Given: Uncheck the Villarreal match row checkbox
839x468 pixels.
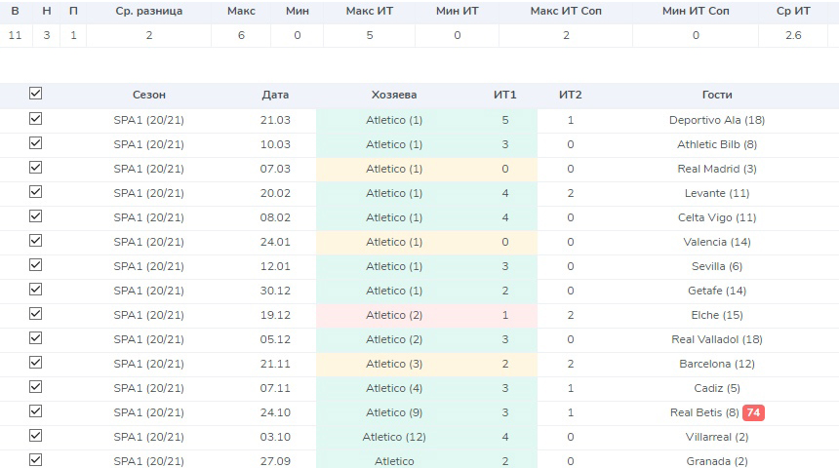Looking at the screenshot, I should [35, 435].
